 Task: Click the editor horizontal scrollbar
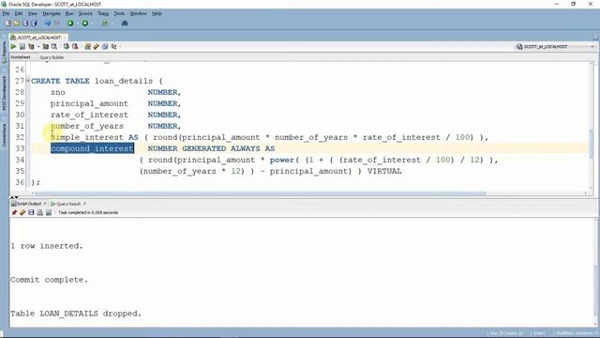pyautogui.click(x=261, y=193)
